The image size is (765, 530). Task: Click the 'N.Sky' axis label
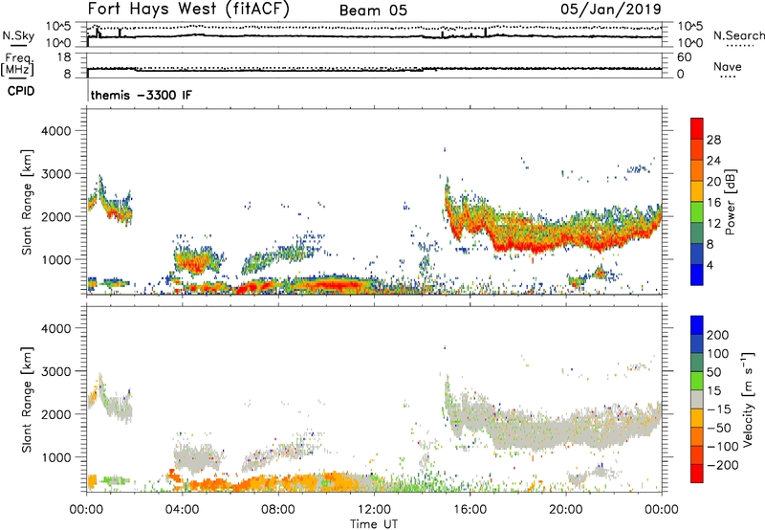(x=18, y=35)
